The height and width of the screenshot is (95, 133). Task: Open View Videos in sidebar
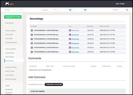coord(10,57)
